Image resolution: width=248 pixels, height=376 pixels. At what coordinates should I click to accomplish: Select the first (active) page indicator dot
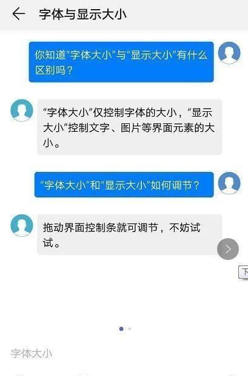pyautogui.click(x=121, y=329)
